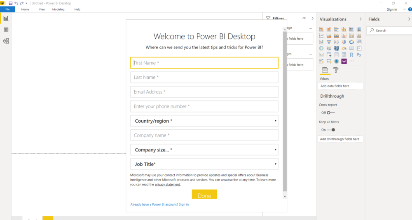This screenshot has width=412, height=220.
Task: Focus the Email Address field
Action: [x=204, y=92]
